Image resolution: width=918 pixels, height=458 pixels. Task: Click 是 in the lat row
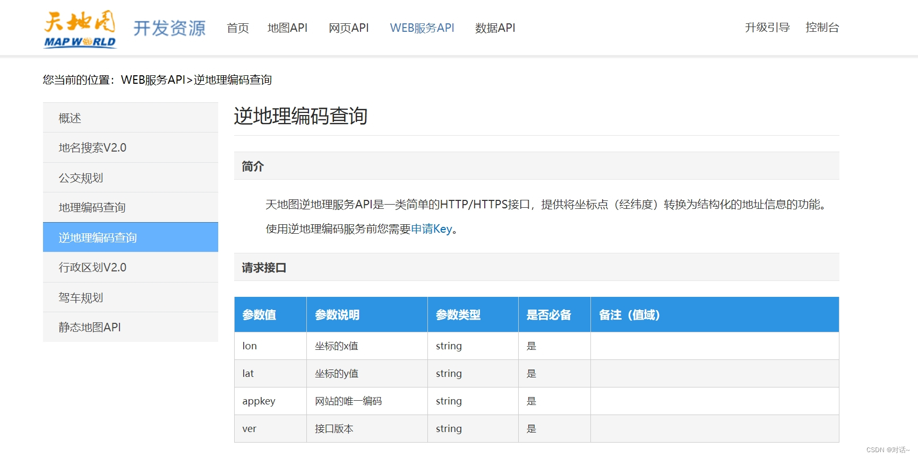pyautogui.click(x=554, y=373)
